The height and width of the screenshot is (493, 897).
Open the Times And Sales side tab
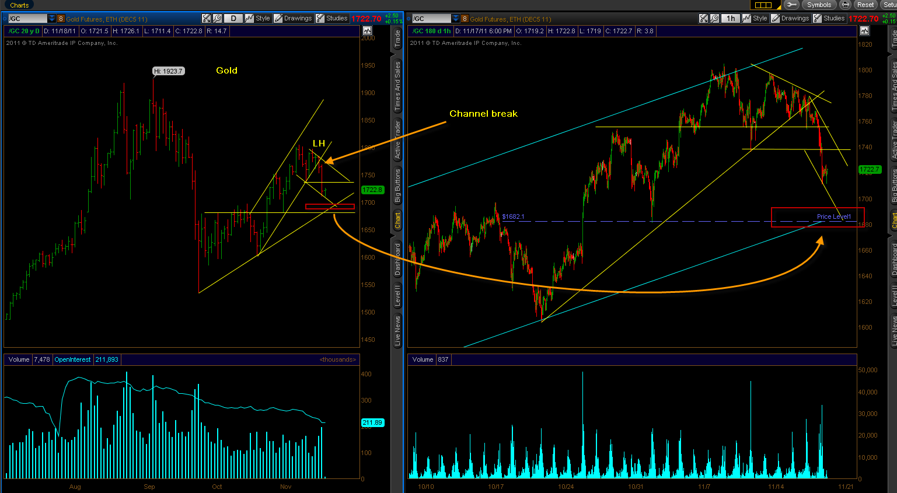[397, 85]
